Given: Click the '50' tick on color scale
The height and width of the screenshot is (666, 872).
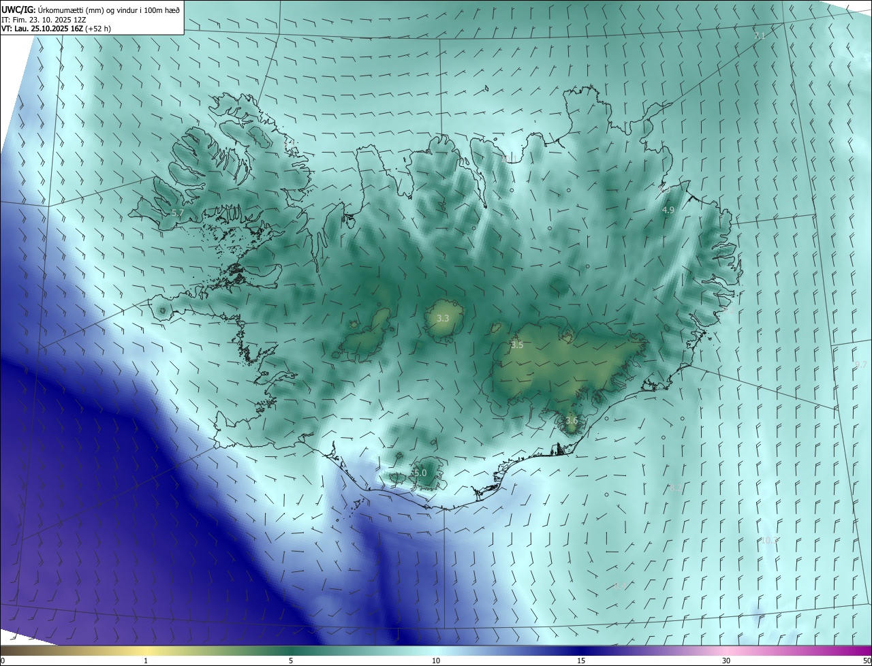Looking at the screenshot, I should (x=867, y=661).
